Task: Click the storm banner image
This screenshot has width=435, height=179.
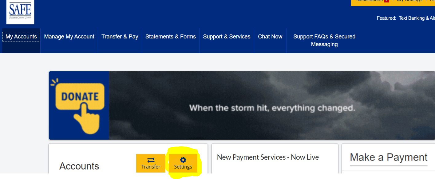Action: click(x=272, y=105)
